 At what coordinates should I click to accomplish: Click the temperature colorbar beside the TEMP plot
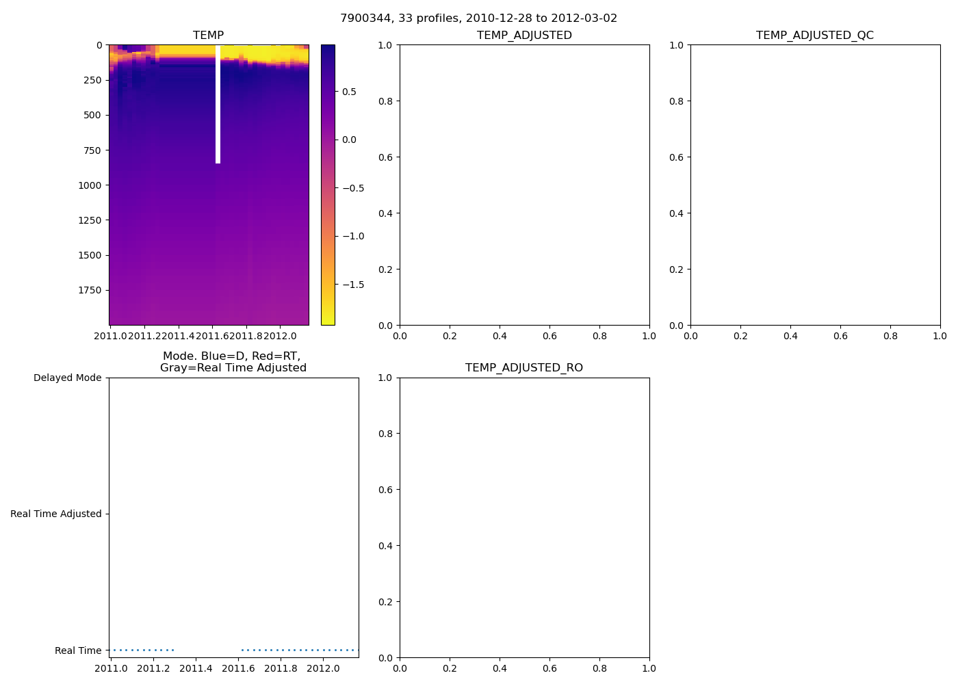(x=328, y=185)
